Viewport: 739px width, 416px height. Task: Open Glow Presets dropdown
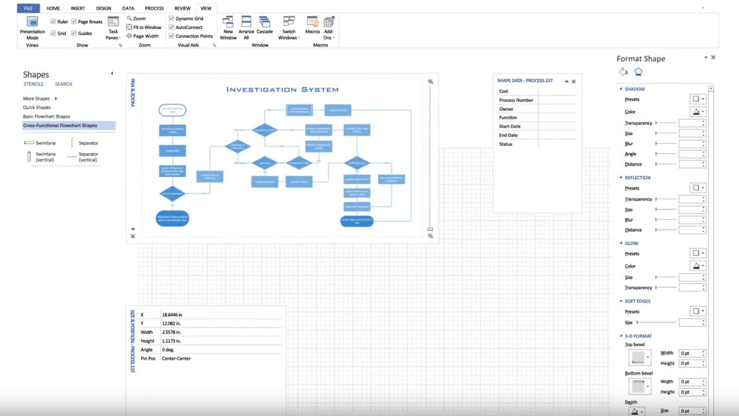point(698,253)
